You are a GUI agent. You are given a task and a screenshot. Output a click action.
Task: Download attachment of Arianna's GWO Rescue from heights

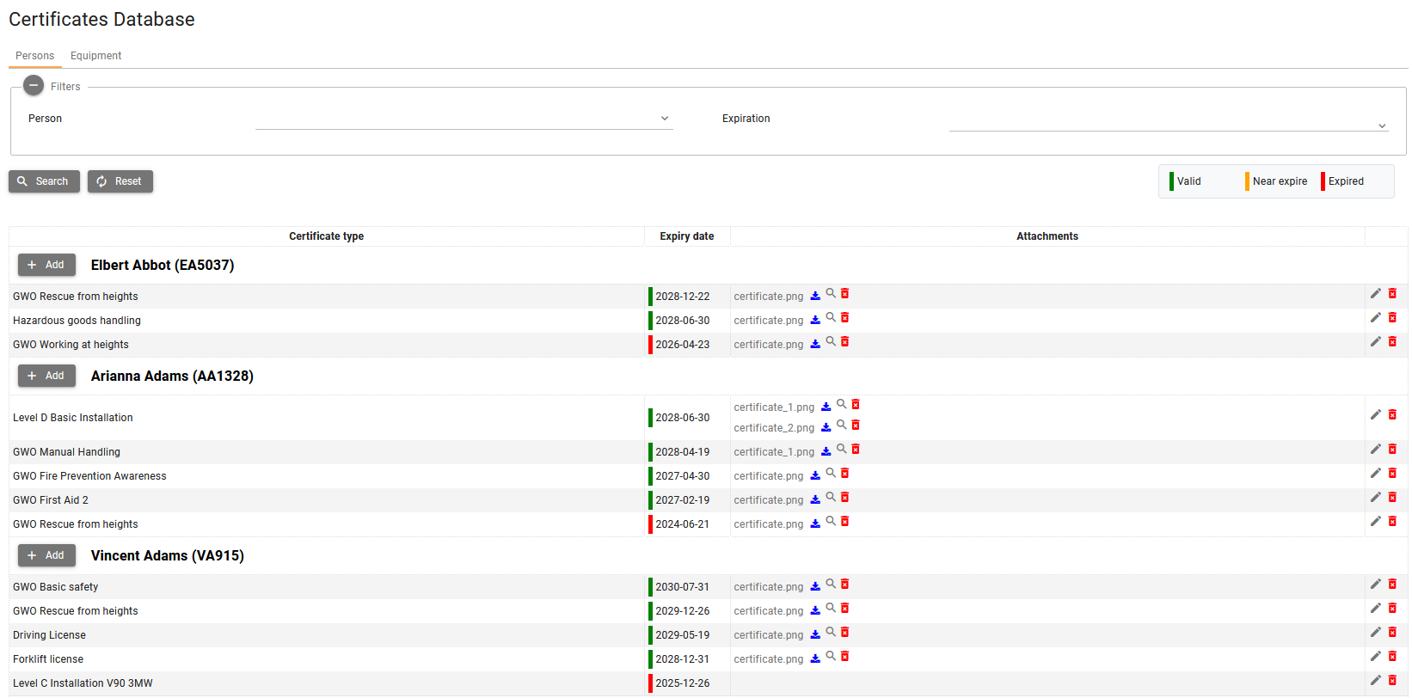[x=815, y=523]
